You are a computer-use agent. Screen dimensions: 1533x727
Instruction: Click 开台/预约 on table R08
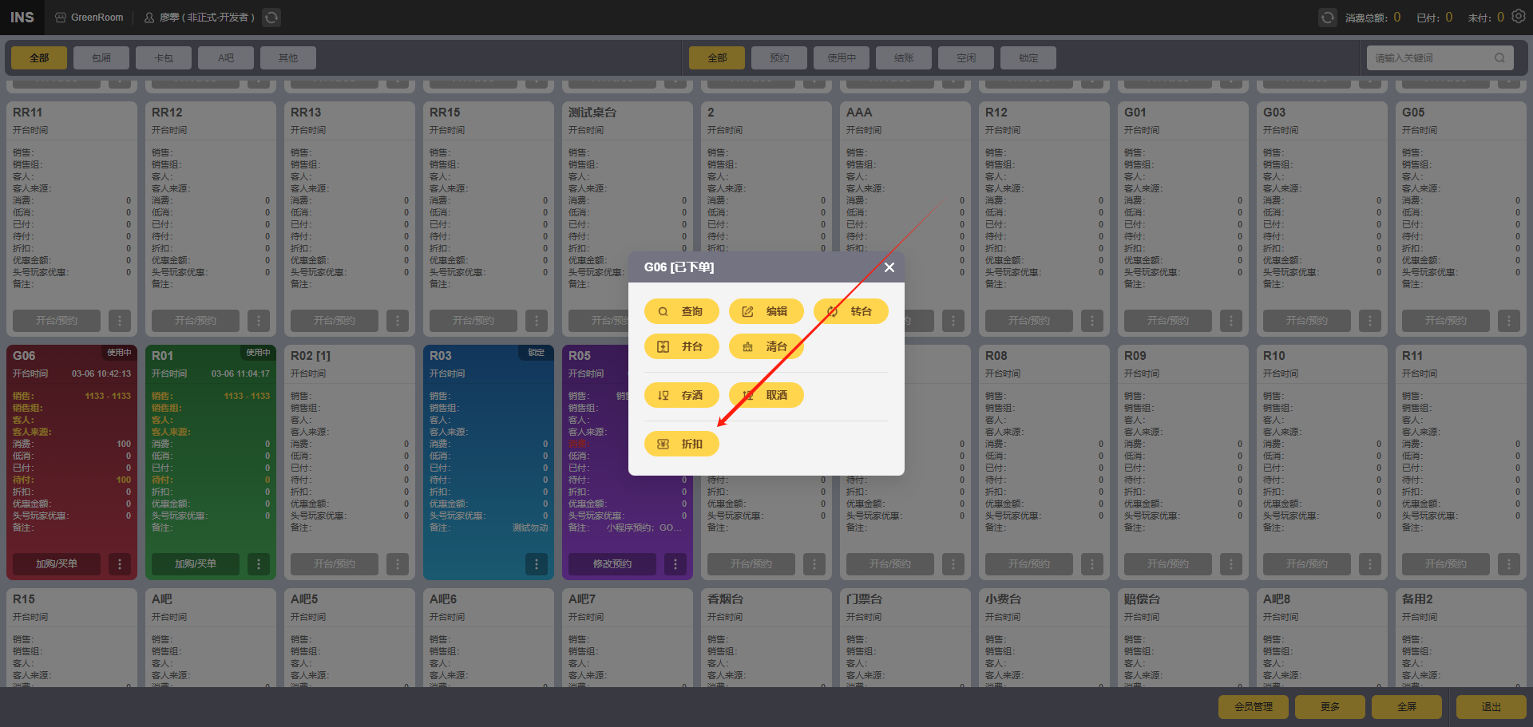click(x=1029, y=564)
